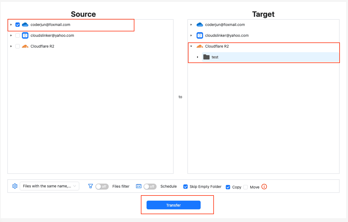Expand the test folder in Target

(x=198, y=57)
